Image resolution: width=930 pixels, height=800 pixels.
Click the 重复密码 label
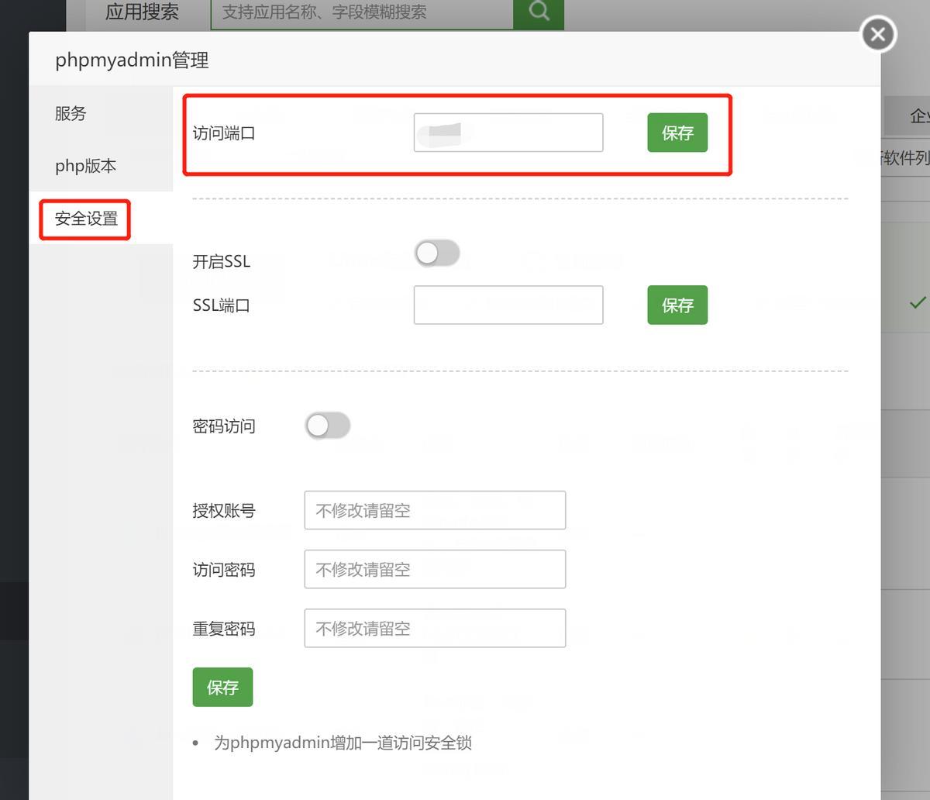pyautogui.click(x=224, y=629)
